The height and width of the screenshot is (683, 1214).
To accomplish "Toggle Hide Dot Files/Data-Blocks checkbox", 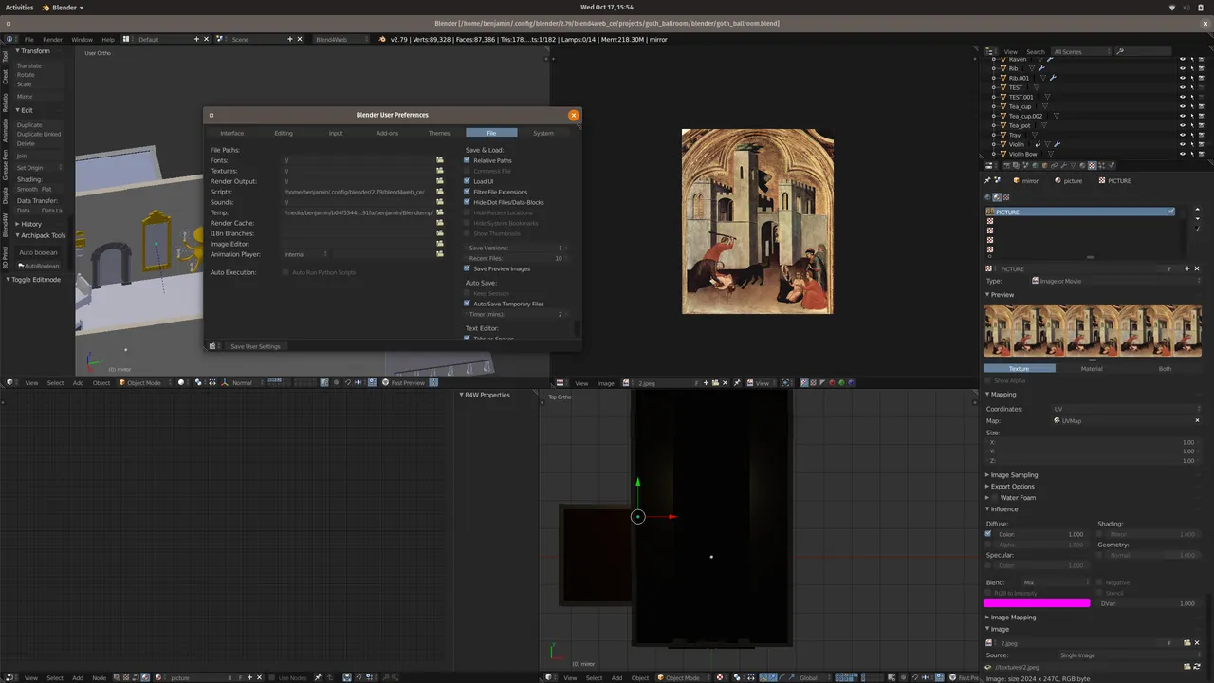I will (467, 202).
